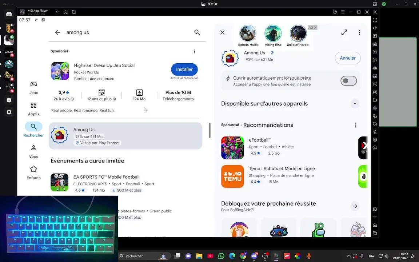
Task: Open File Explorer from the taskbar
Action: [199, 256]
